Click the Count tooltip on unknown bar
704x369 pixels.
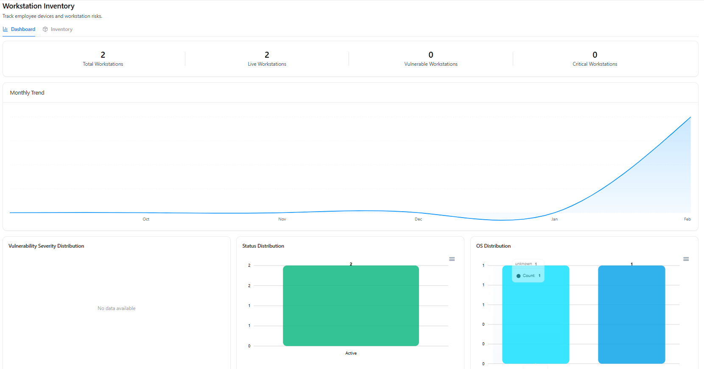pos(528,276)
